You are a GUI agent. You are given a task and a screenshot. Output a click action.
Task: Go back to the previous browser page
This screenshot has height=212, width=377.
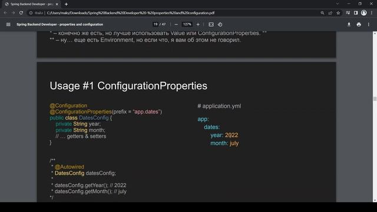(5, 13)
